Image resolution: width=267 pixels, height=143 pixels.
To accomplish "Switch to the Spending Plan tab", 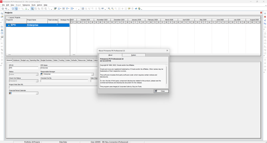I will tap(35, 60).
